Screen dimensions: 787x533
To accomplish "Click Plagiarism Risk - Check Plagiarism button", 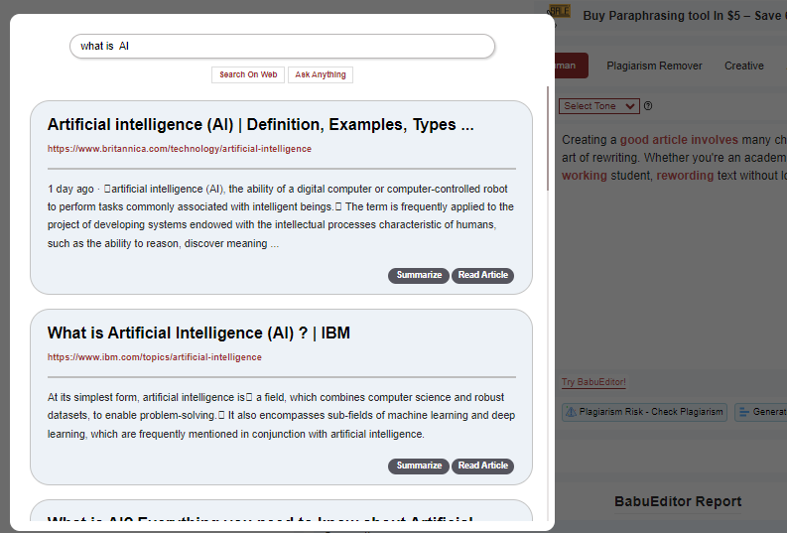I will (x=644, y=412).
